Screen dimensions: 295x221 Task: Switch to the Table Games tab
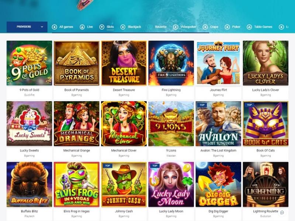[x=263, y=27]
